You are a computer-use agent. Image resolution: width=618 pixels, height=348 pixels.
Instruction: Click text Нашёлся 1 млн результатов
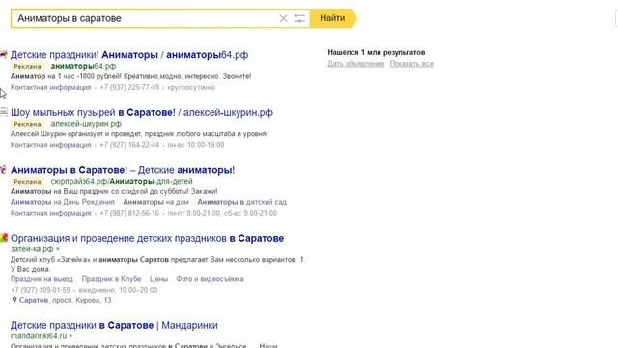pos(377,52)
